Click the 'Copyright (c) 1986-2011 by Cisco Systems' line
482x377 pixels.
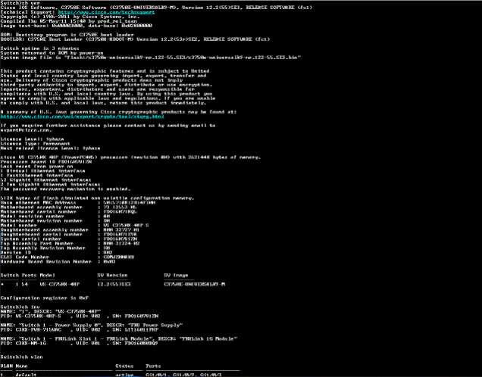pos(70,17)
